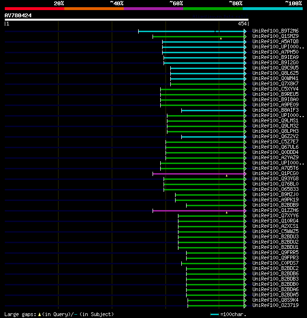Open the UniRef100_Q1SMZ9 hit label

point(275,36)
